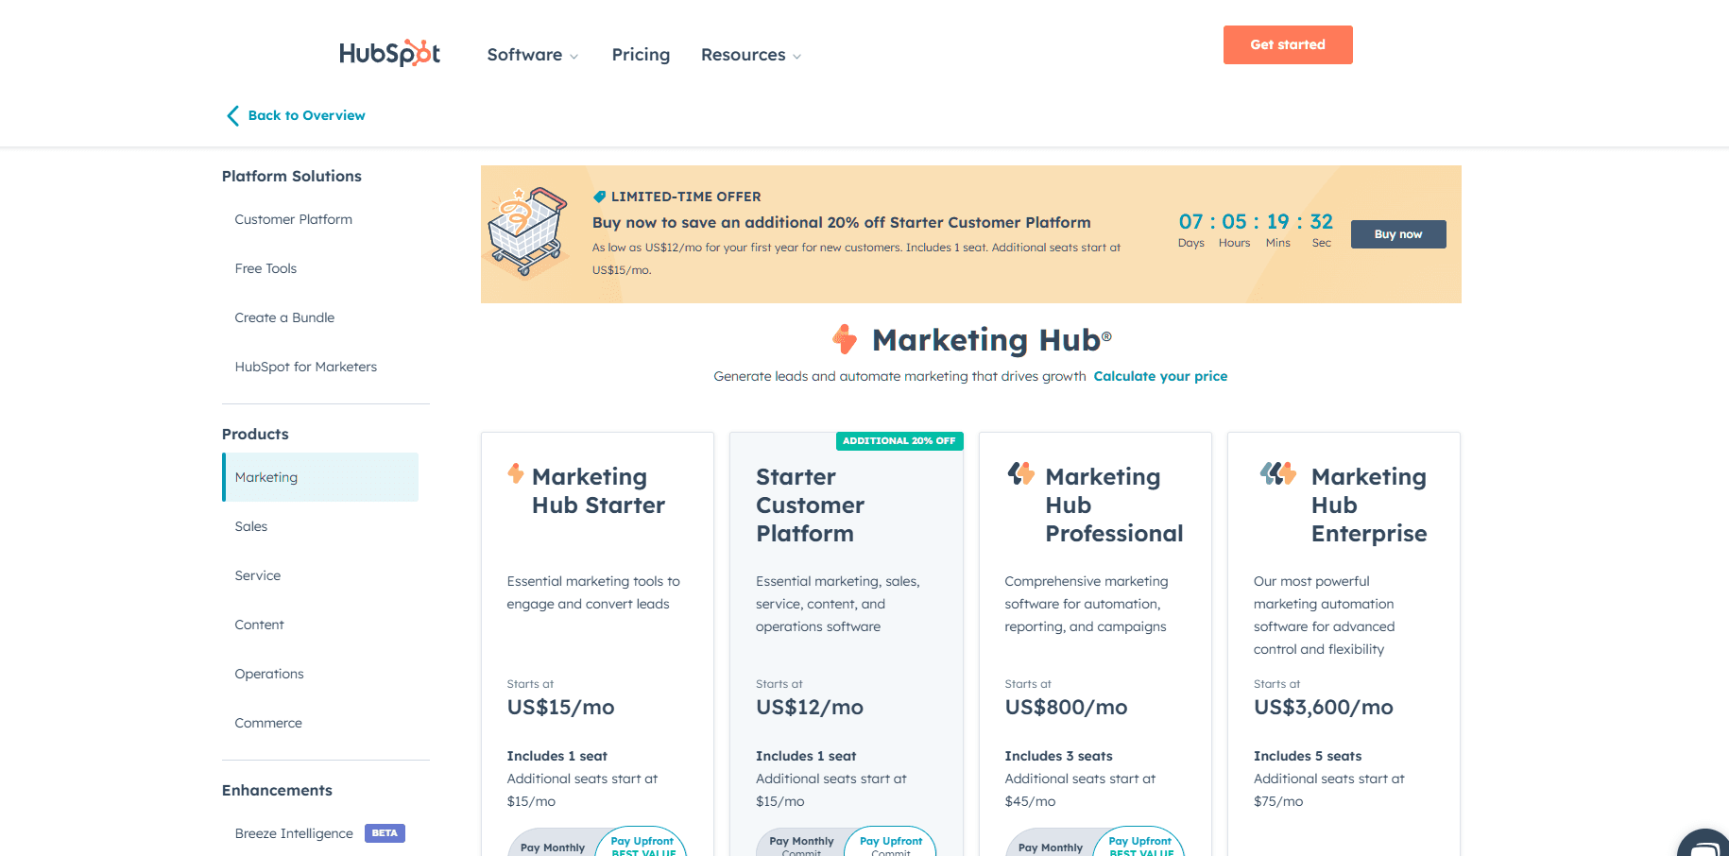Image resolution: width=1729 pixels, height=856 pixels.
Task: Click the US$3,600/mo price text
Action: (x=1323, y=707)
